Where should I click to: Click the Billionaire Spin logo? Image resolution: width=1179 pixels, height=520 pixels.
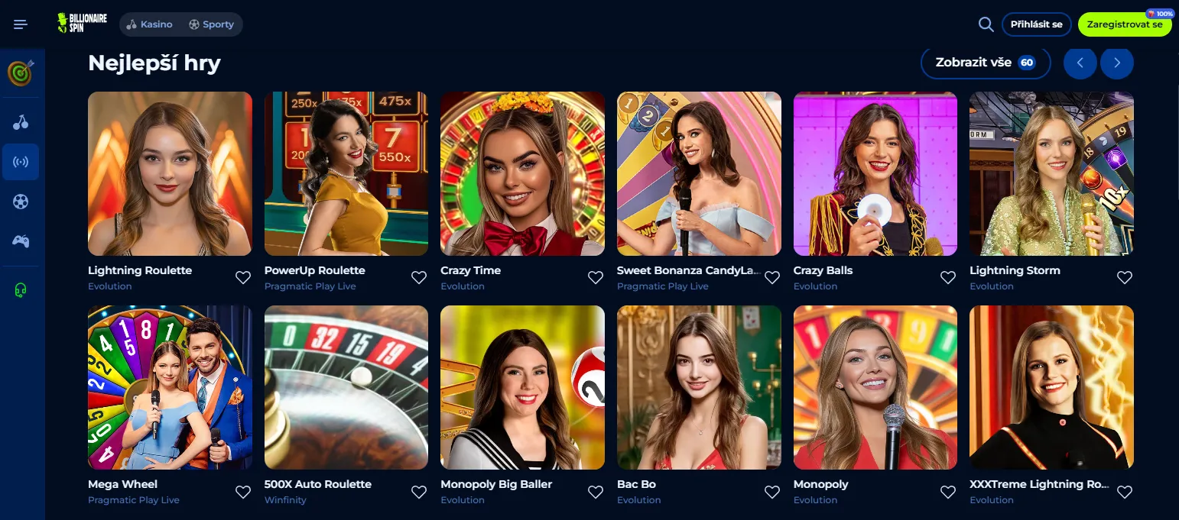(83, 23)
